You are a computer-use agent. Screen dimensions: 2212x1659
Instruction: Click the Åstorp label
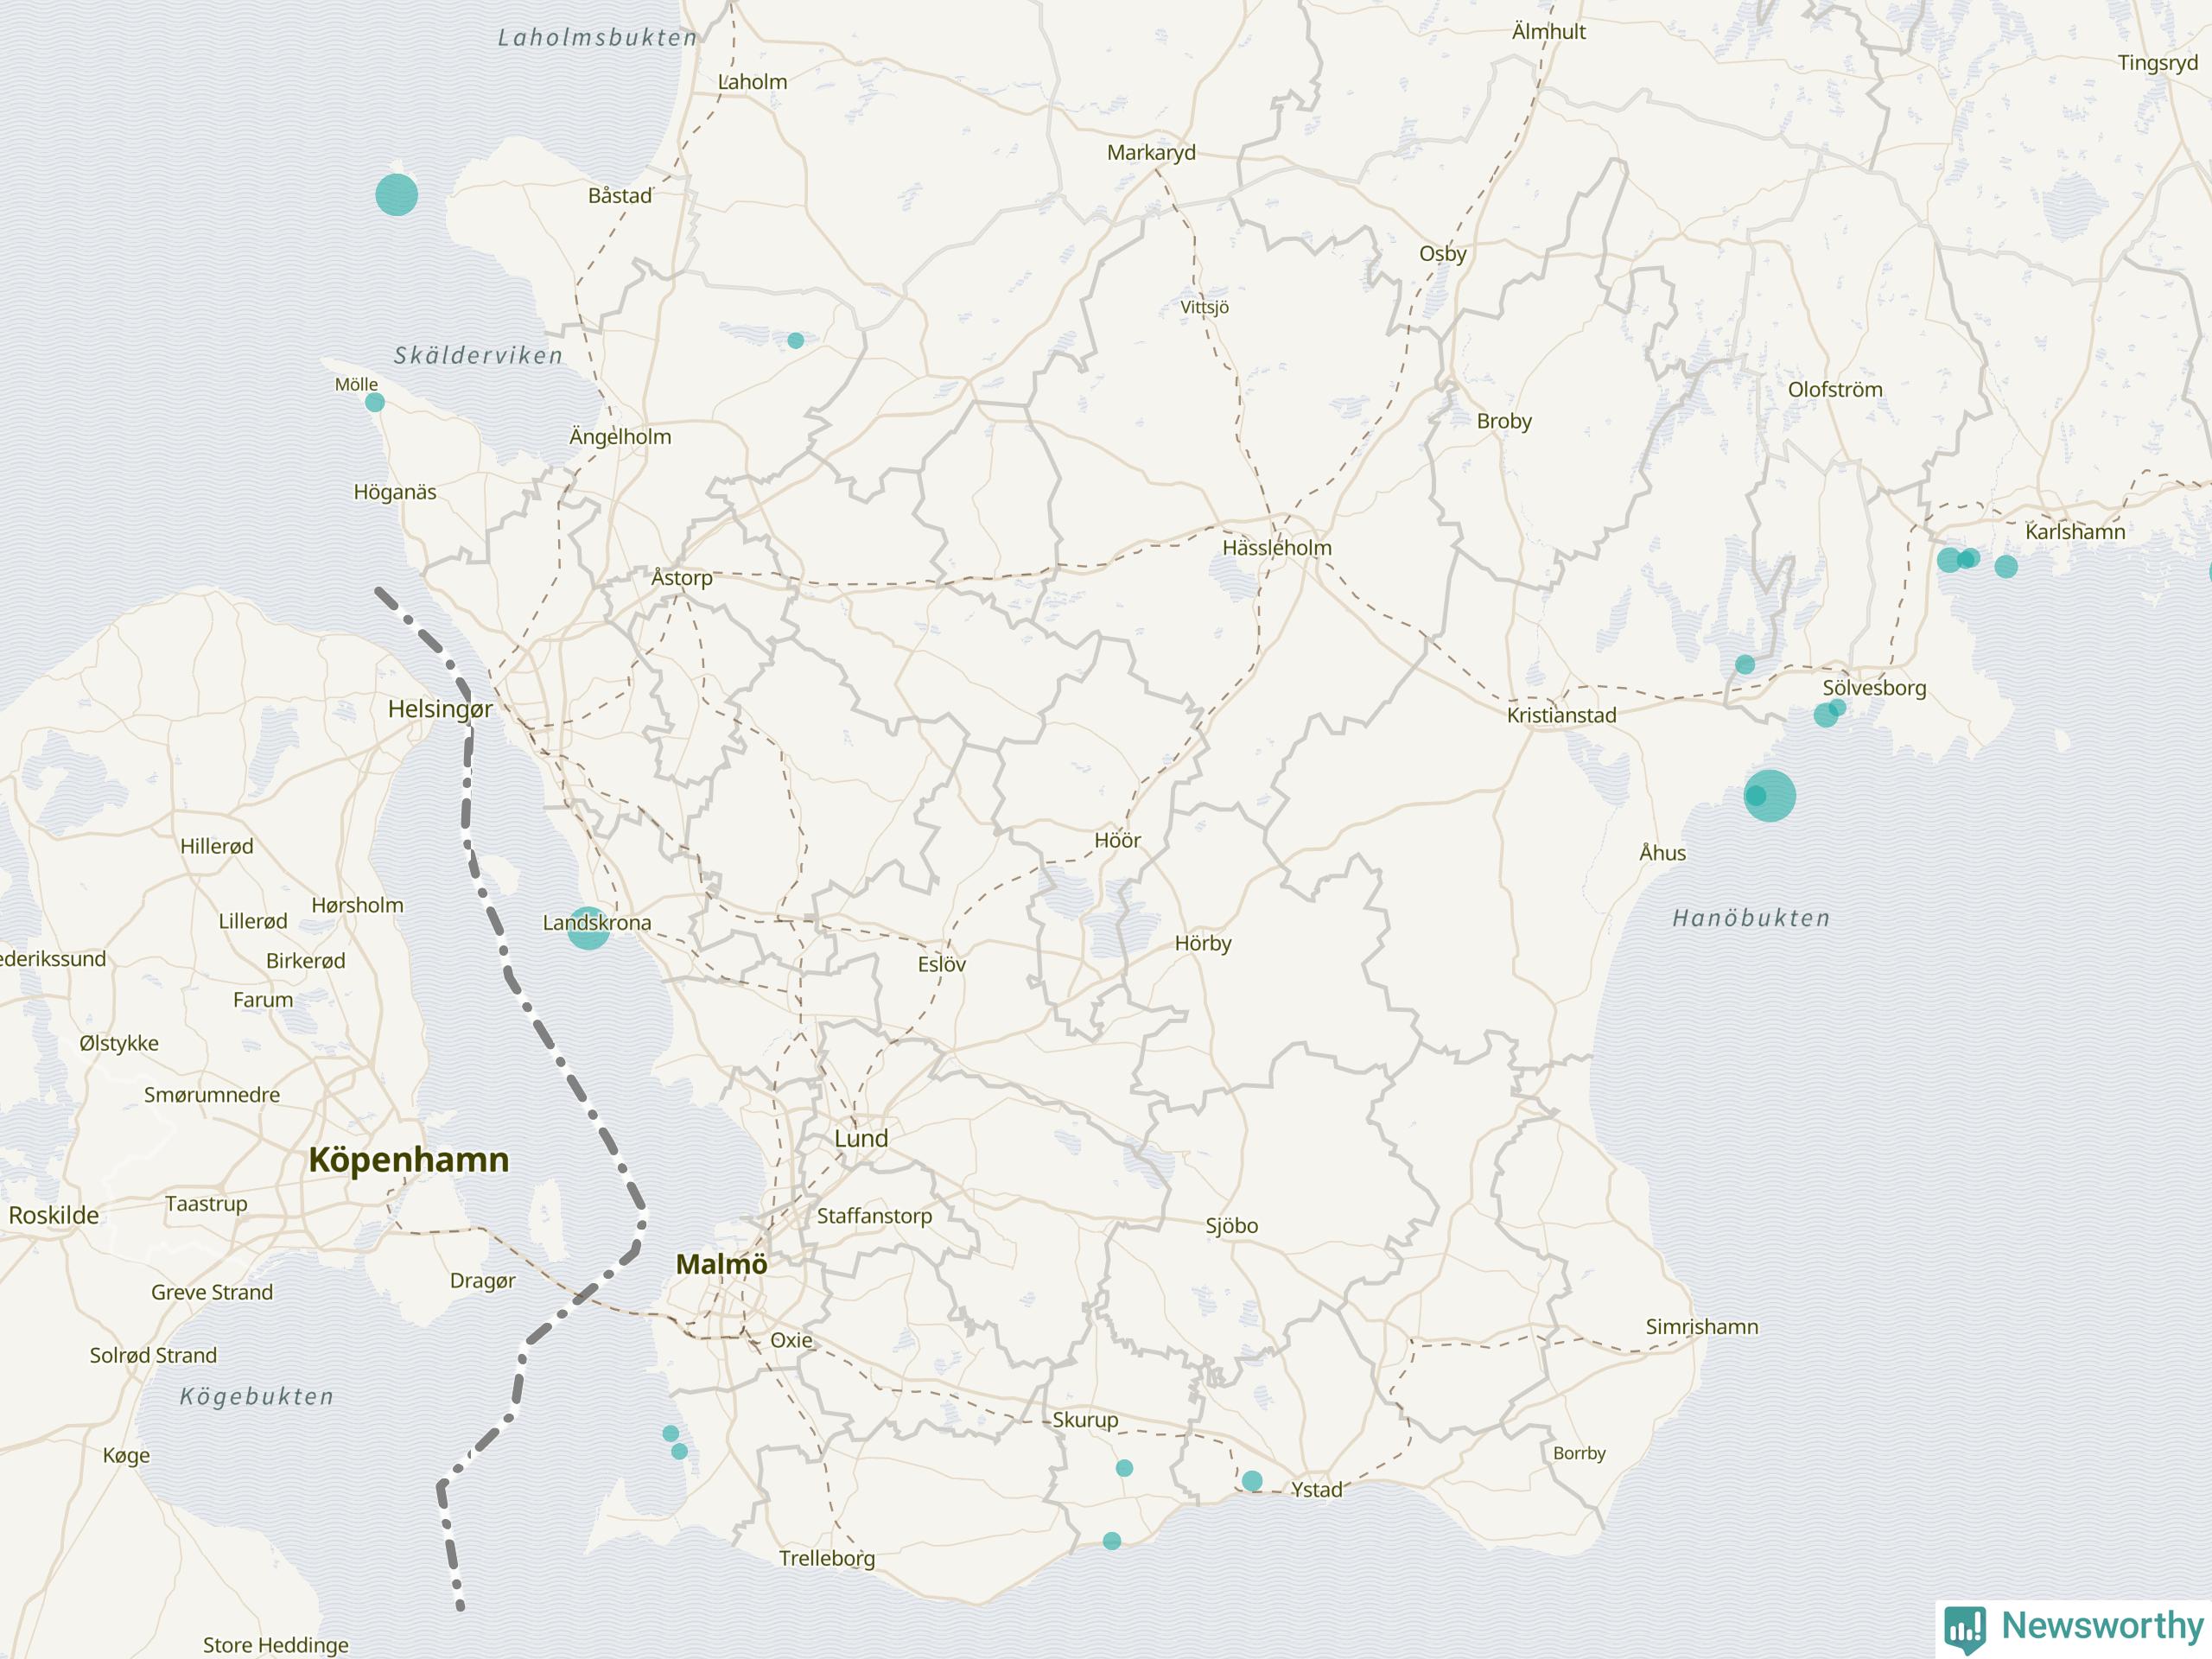[x=682, y=577]
